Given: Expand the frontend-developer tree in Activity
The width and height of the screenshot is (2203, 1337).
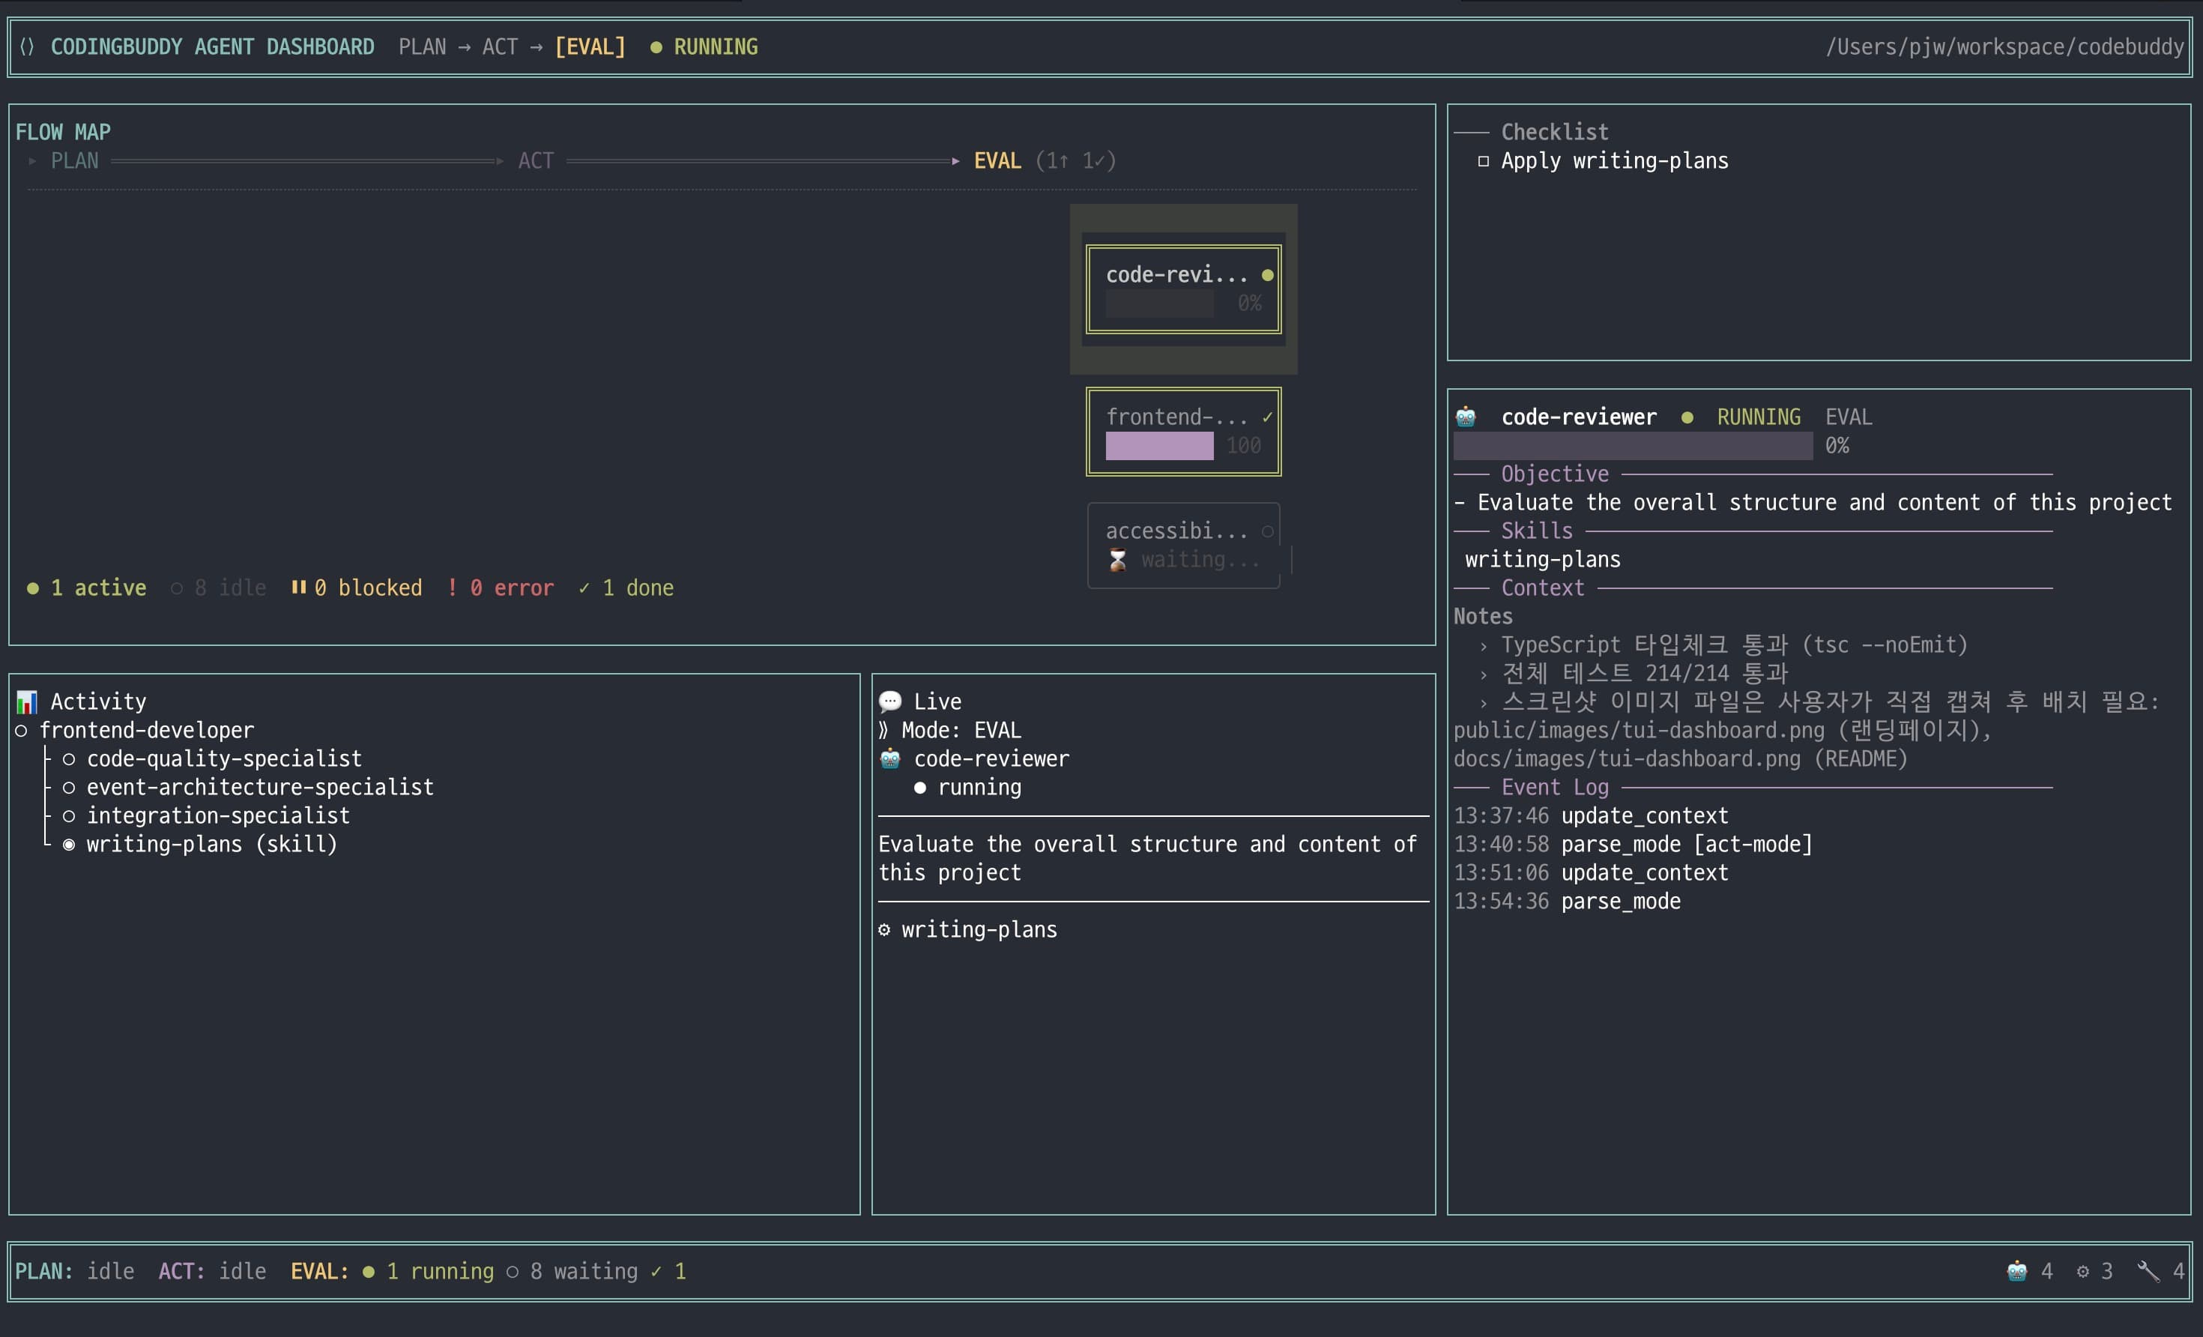Looking at the screenshot, I should click(22, 731).
